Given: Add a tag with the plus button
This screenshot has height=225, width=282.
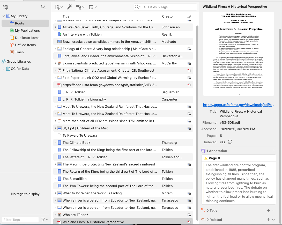Looking at the screenshot, I should coord(268,211).
